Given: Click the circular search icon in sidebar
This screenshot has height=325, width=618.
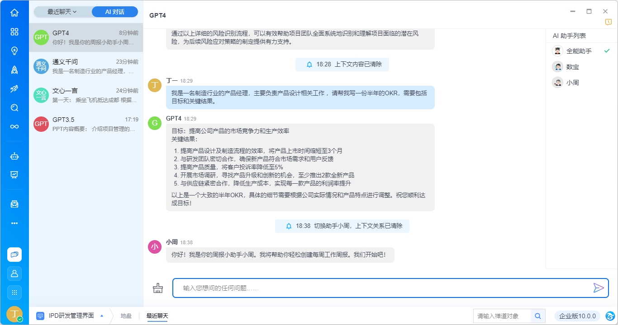Looking at the screenshot, I should click(14, 107).
